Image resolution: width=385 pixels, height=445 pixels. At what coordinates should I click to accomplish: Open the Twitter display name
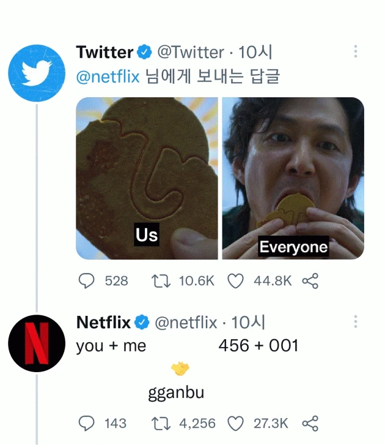pos(105,52)
